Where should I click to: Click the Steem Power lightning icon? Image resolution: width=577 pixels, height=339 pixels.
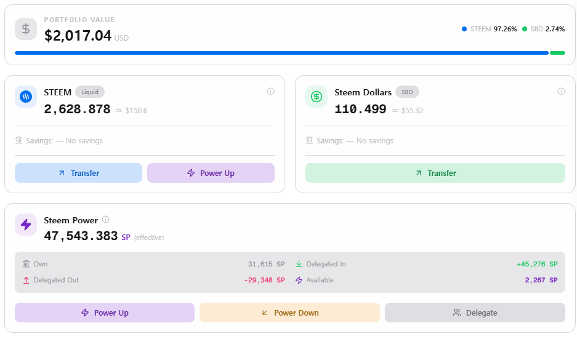click(26, 225)
